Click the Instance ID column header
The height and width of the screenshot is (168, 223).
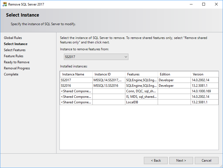[102, 74]
